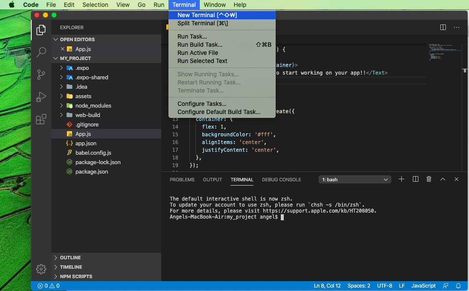Image resolution: width=469 pixels, height=291 pixels.
Task: Select App.js in MY_PROJECT tree
Action: [106, 134]
